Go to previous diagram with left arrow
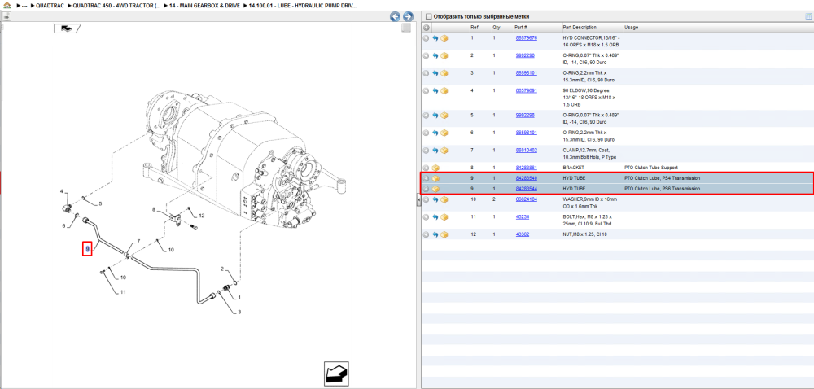Image resolution: width=814 pixels, height=389 pixels. tap(396, 16)
